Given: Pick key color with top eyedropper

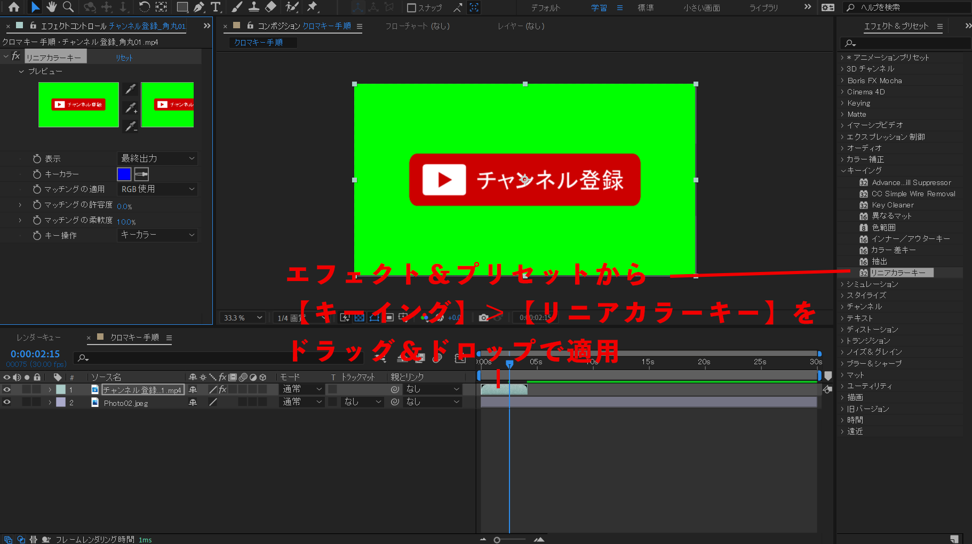Looking at the screenshot, I should click(130, 89).
